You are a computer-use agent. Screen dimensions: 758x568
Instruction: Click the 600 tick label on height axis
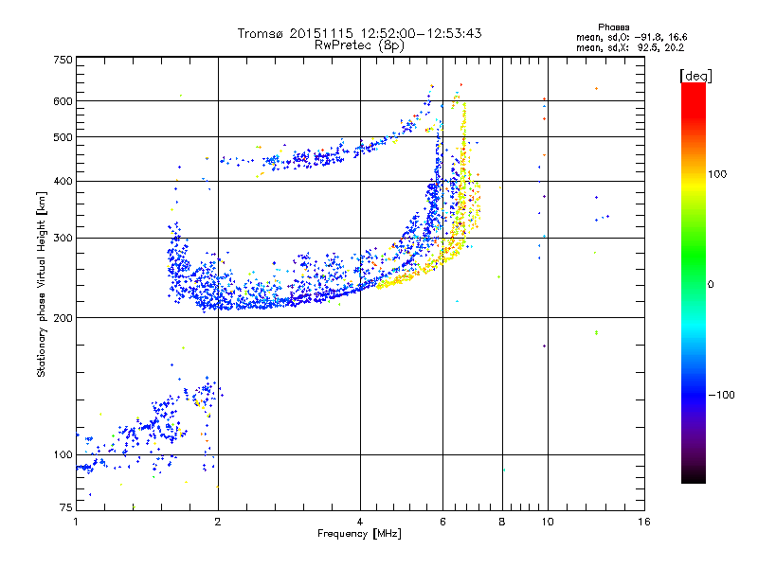pyautogui.click(x=63, y=101)
